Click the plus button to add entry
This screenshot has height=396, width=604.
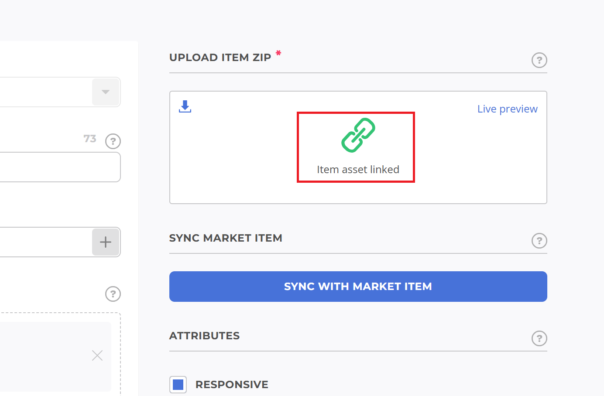coord(106,242)
